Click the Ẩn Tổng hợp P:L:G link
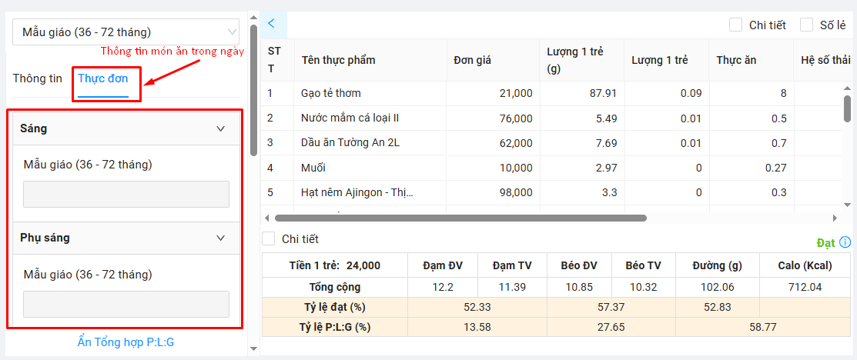This screenshot has width=857, height=360. (126, 342)
